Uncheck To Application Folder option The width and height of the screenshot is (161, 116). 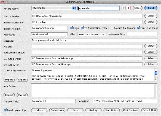click(82, 28)
